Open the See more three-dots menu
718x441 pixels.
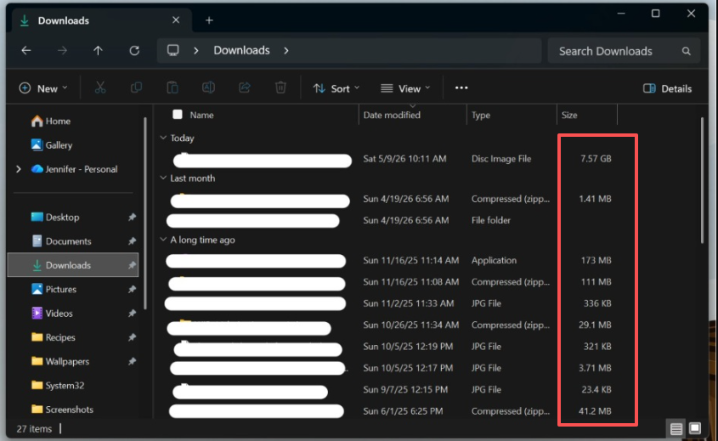tap(461, 88)
